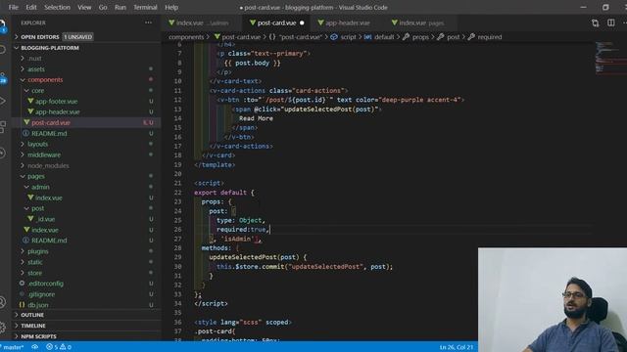
Task: Open the Go menu
Action: coord(103,7)
